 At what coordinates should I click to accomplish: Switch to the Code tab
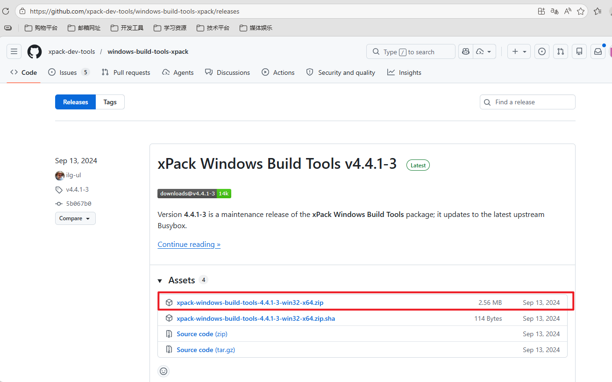pyautogui.click(x=23, y=72)
